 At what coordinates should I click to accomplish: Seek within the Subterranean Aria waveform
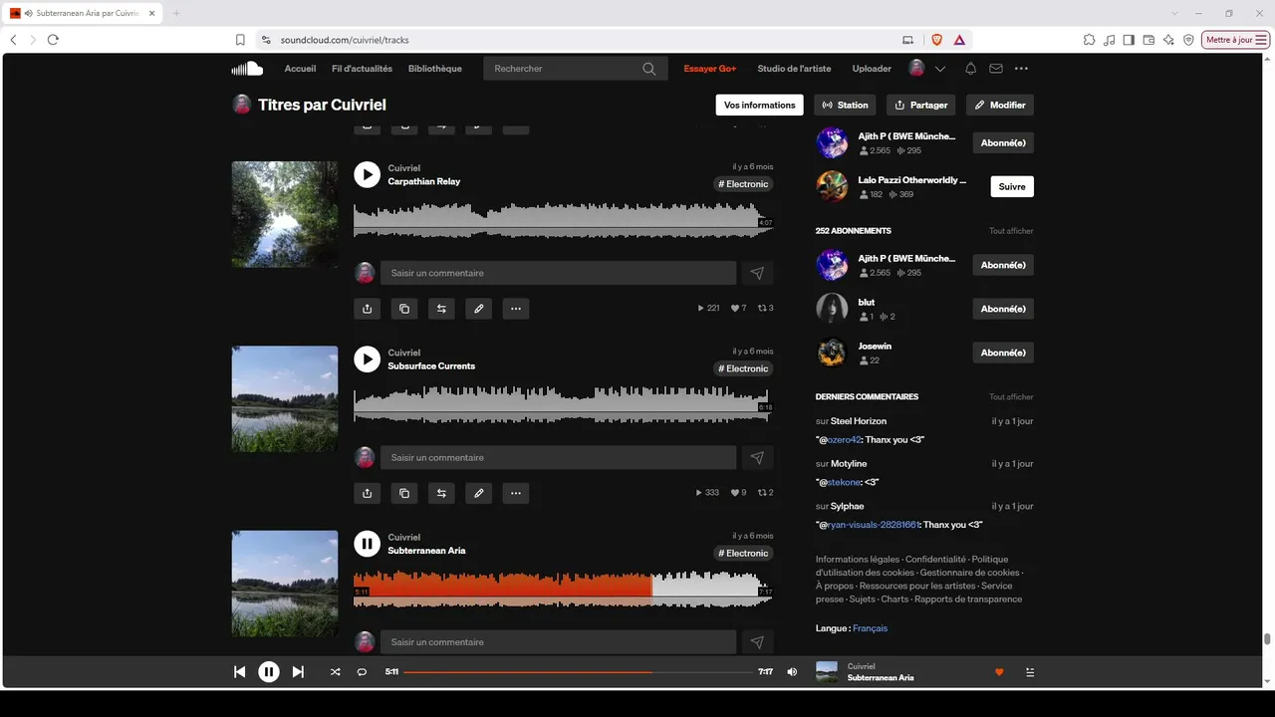tap(563, 590)
